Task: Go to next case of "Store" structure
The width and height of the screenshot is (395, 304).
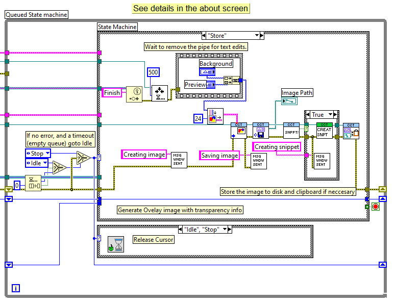Action: tap(262, 36)
